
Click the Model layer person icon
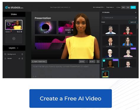tap(5, 58)
